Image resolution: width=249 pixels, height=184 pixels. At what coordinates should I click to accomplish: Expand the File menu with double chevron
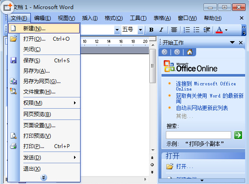[44, 178]
